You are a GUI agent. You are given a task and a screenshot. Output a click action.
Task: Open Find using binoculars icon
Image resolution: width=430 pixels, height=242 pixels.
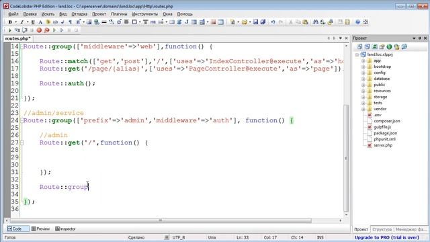[315, 22]
